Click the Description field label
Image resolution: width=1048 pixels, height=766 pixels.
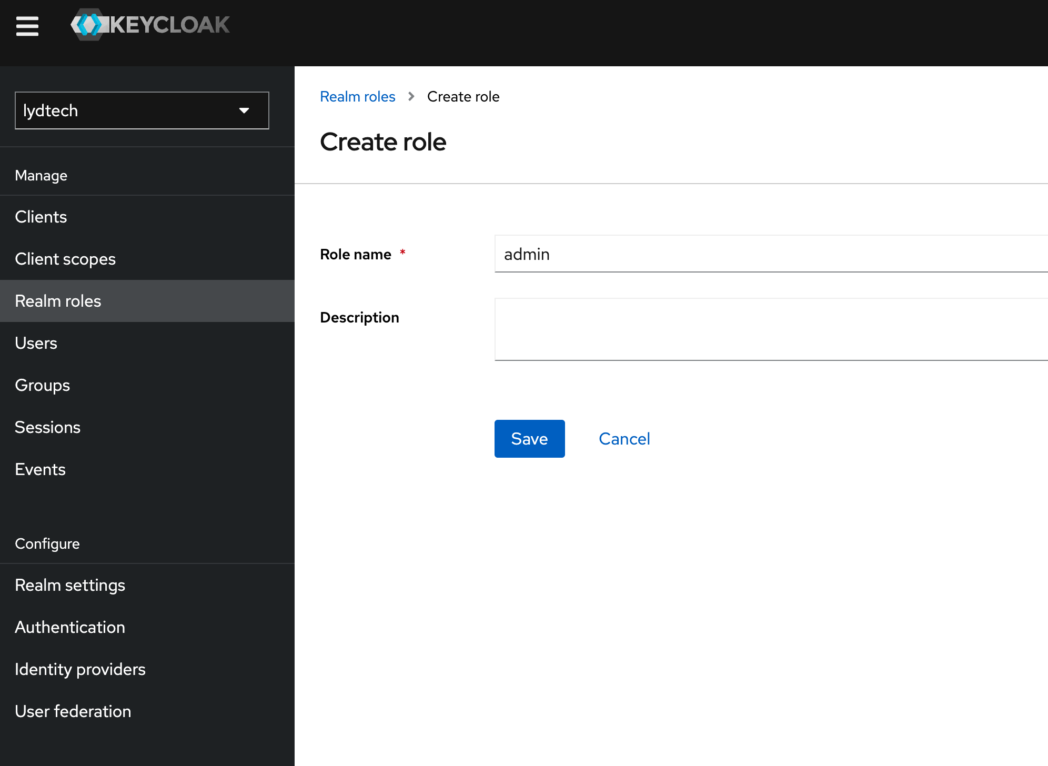[359, 318]
